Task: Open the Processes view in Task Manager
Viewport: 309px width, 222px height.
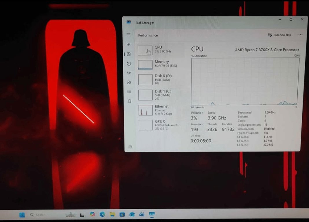Action: point(129,44)
